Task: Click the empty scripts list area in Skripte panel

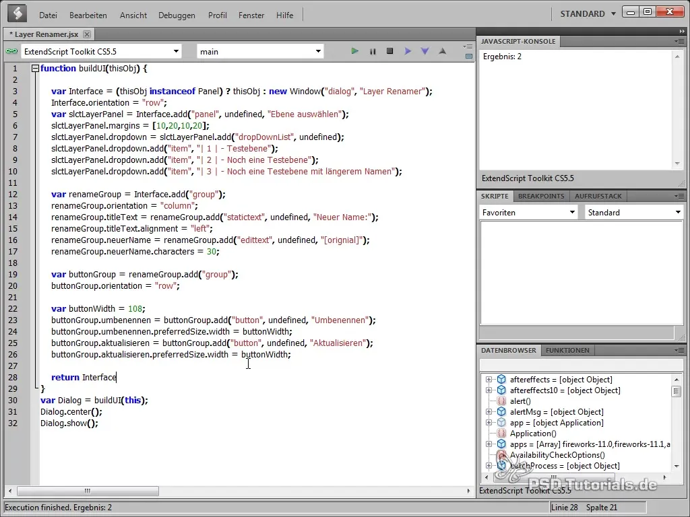Action: click(581, 273)
